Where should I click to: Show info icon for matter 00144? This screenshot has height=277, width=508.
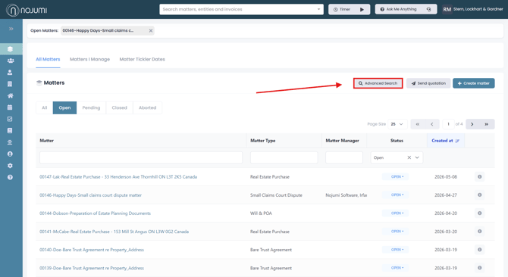point(479,213)
